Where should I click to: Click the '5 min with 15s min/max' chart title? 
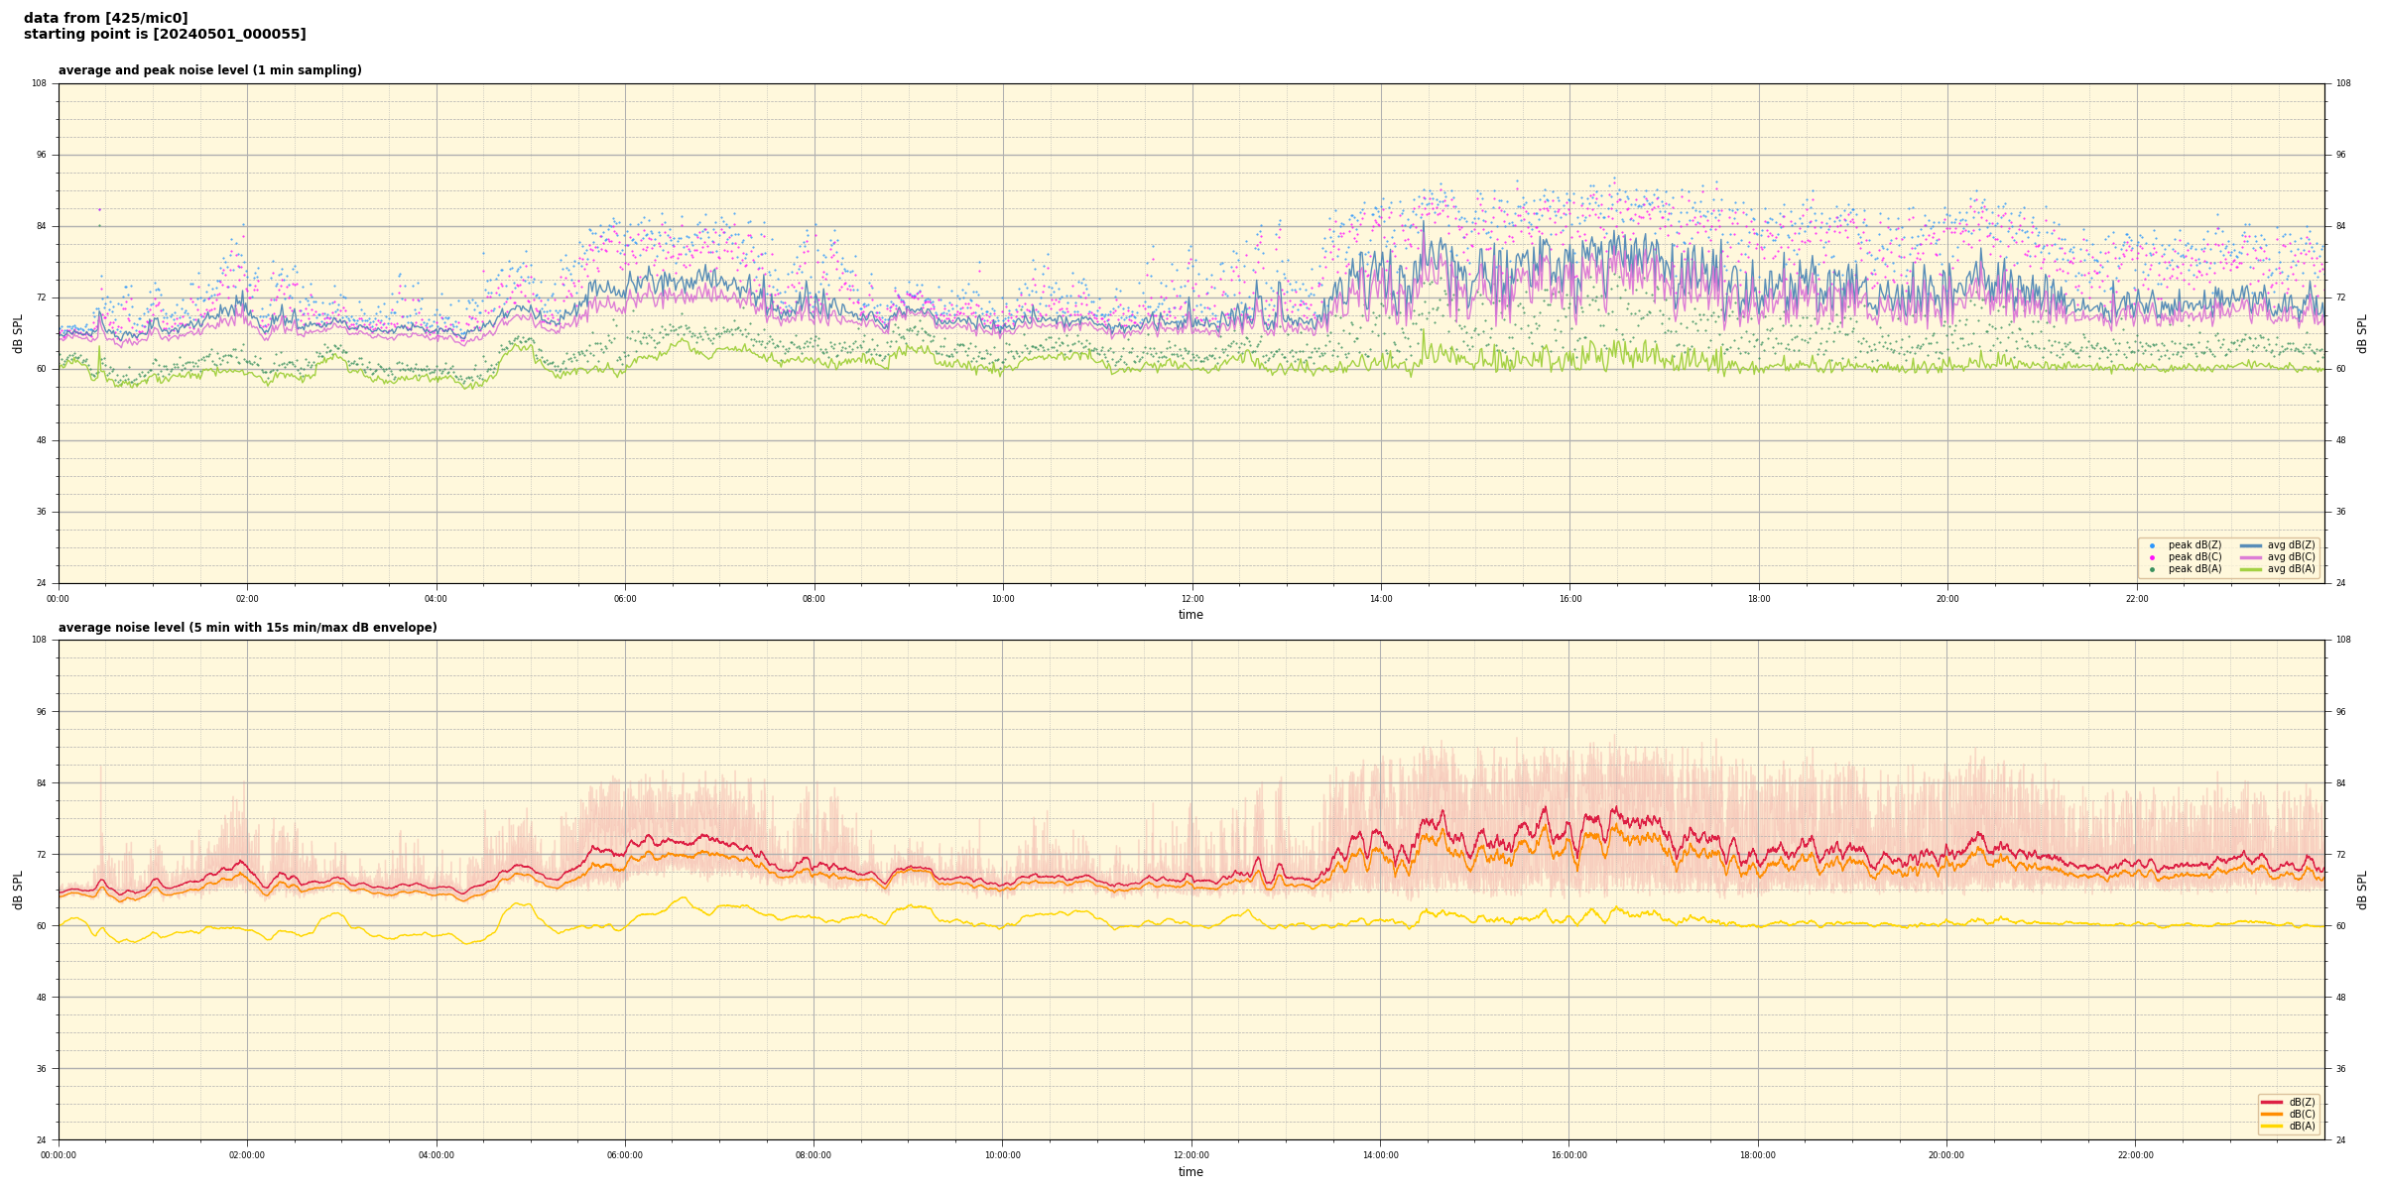[x=247, y=628]
